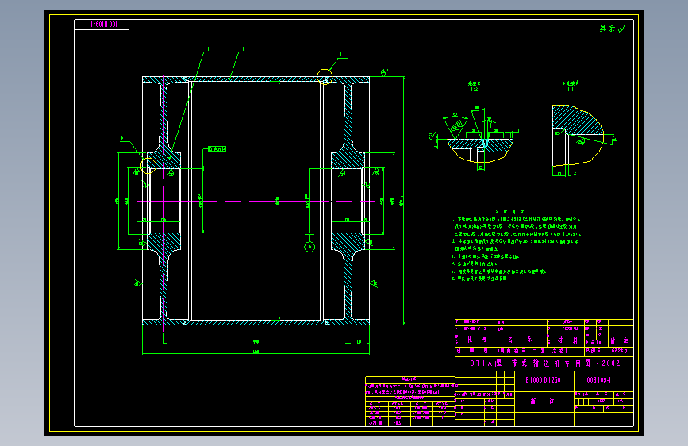Click the "备注" column header
The height and width of the screenshot is (446, 688).
[x=619, y=340]
